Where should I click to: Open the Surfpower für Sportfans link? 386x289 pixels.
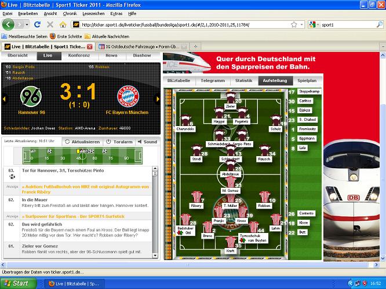[x=73, y=217]
